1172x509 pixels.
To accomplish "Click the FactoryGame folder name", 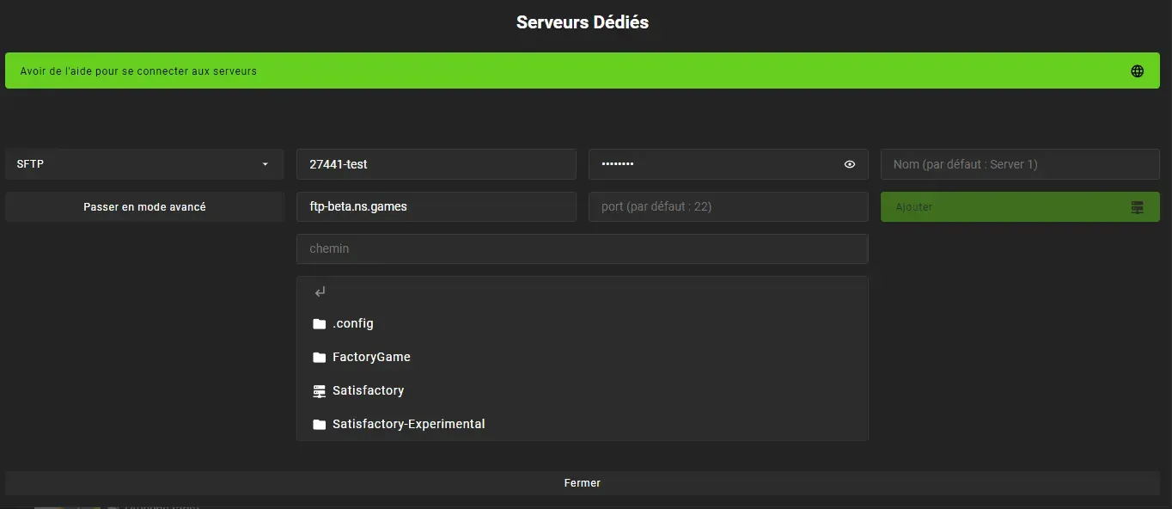I will pyautogui.click(x=371, y=357).
